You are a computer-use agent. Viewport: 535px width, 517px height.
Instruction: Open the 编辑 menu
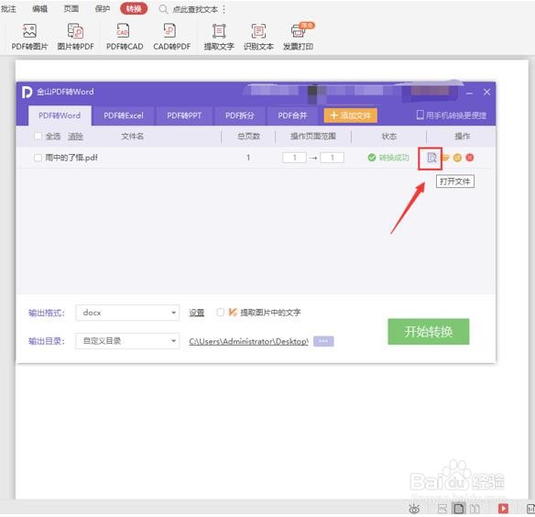tap(40, 9)
